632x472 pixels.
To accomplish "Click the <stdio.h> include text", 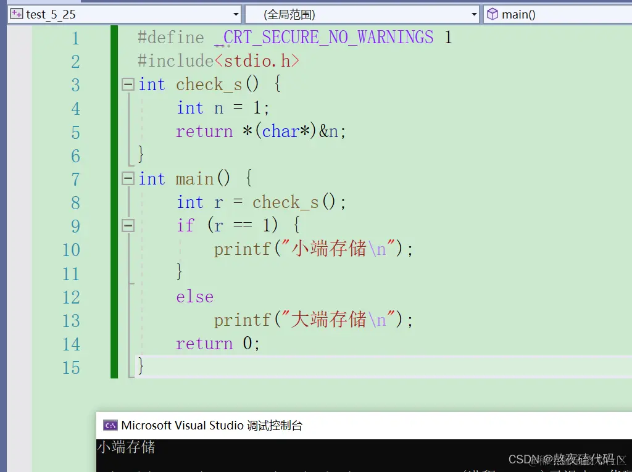I will [x=257, y=61].
